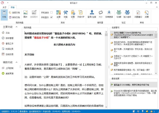This screenshot has width=159, height=113.
Task: Switch to the 关于 tab
Action: click(x=4, y=7)
